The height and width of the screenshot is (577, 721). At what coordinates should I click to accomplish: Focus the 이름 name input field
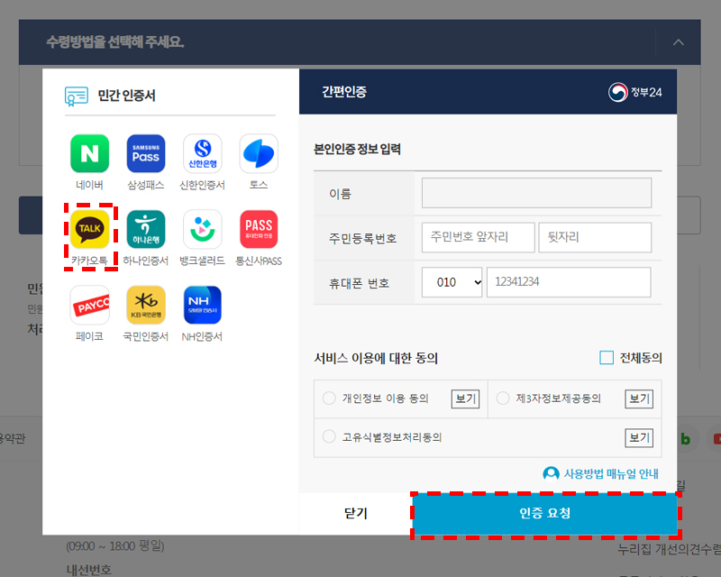536,193
